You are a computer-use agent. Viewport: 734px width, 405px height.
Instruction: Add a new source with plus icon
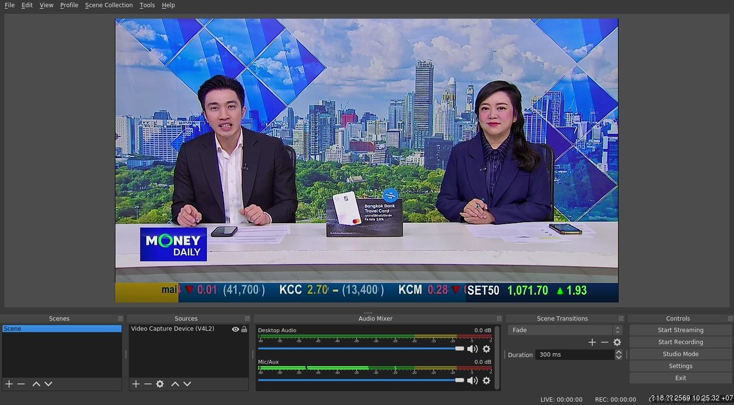point(136,384)
